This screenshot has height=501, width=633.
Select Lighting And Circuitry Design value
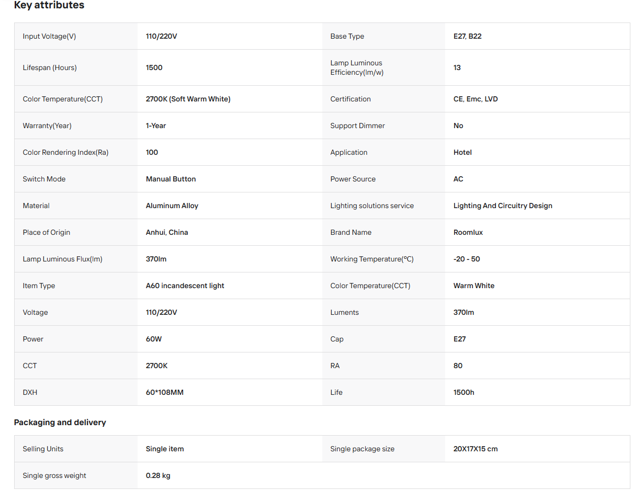pyautogui.click(x=503, y=206)
